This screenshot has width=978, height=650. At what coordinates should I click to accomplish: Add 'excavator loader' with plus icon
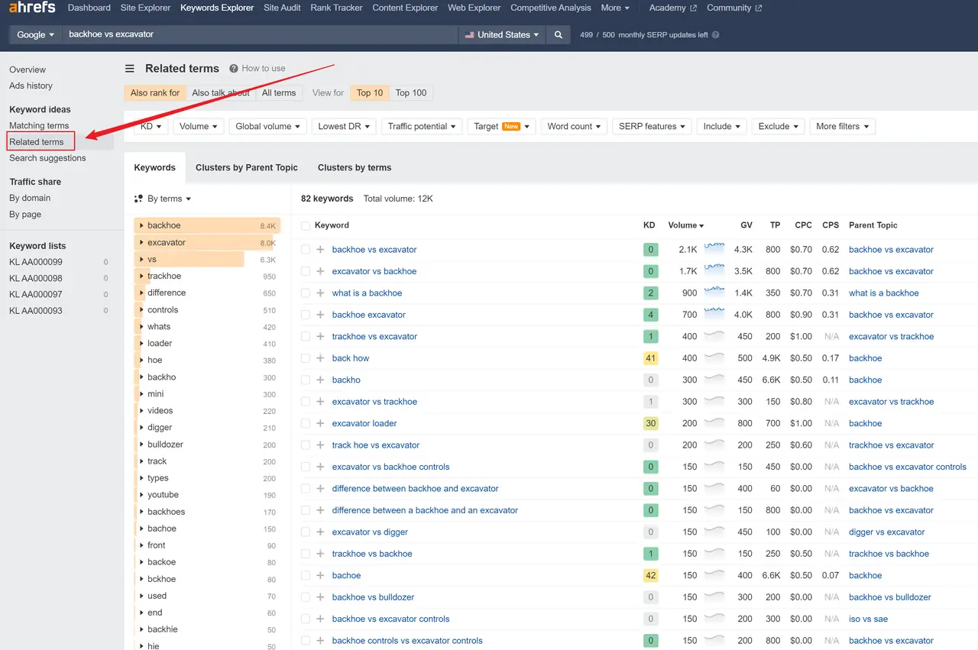click(320, 423)
